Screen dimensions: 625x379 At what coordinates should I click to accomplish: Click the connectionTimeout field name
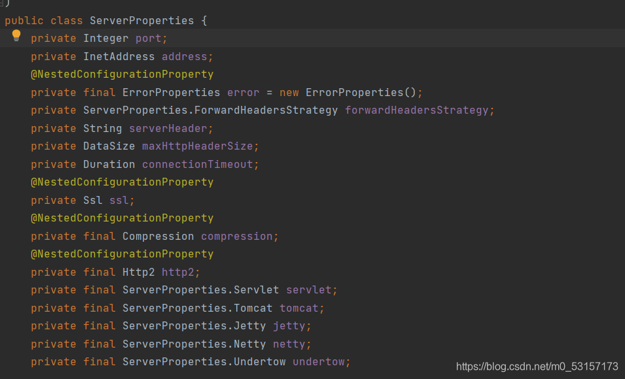(x=197, y=165)
